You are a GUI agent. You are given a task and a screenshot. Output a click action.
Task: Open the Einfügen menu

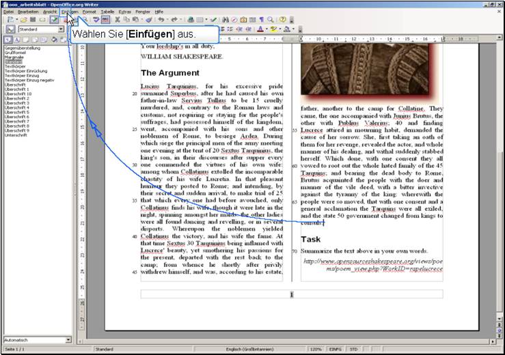pos(69,12)
